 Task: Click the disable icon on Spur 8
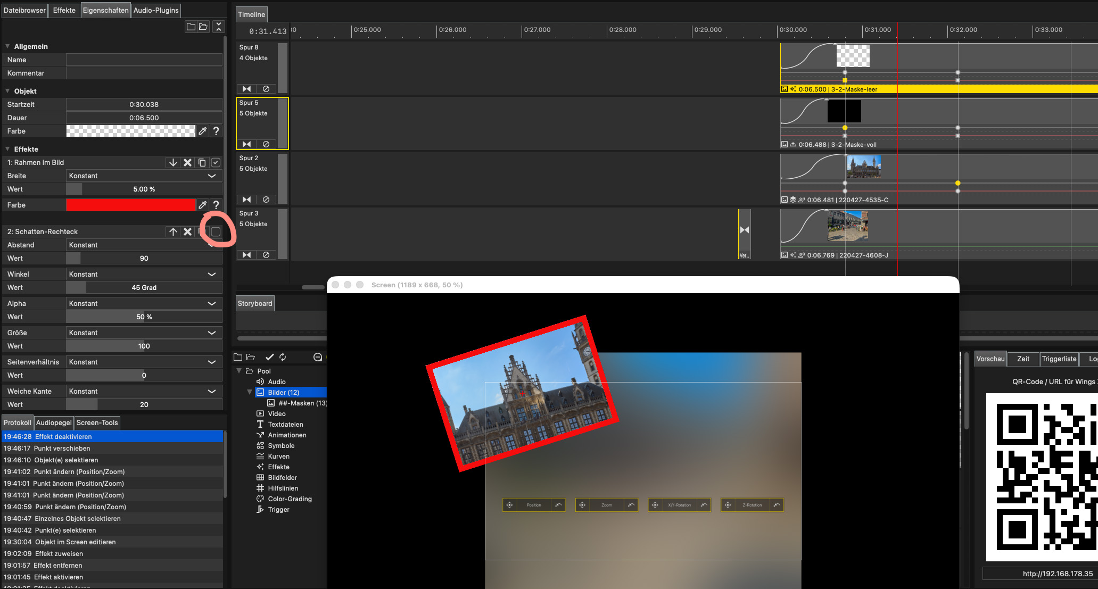coord(266,89)
